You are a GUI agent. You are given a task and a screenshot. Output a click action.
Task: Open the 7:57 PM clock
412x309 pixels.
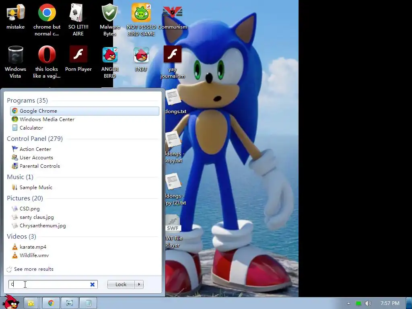[x=390, y=303]
